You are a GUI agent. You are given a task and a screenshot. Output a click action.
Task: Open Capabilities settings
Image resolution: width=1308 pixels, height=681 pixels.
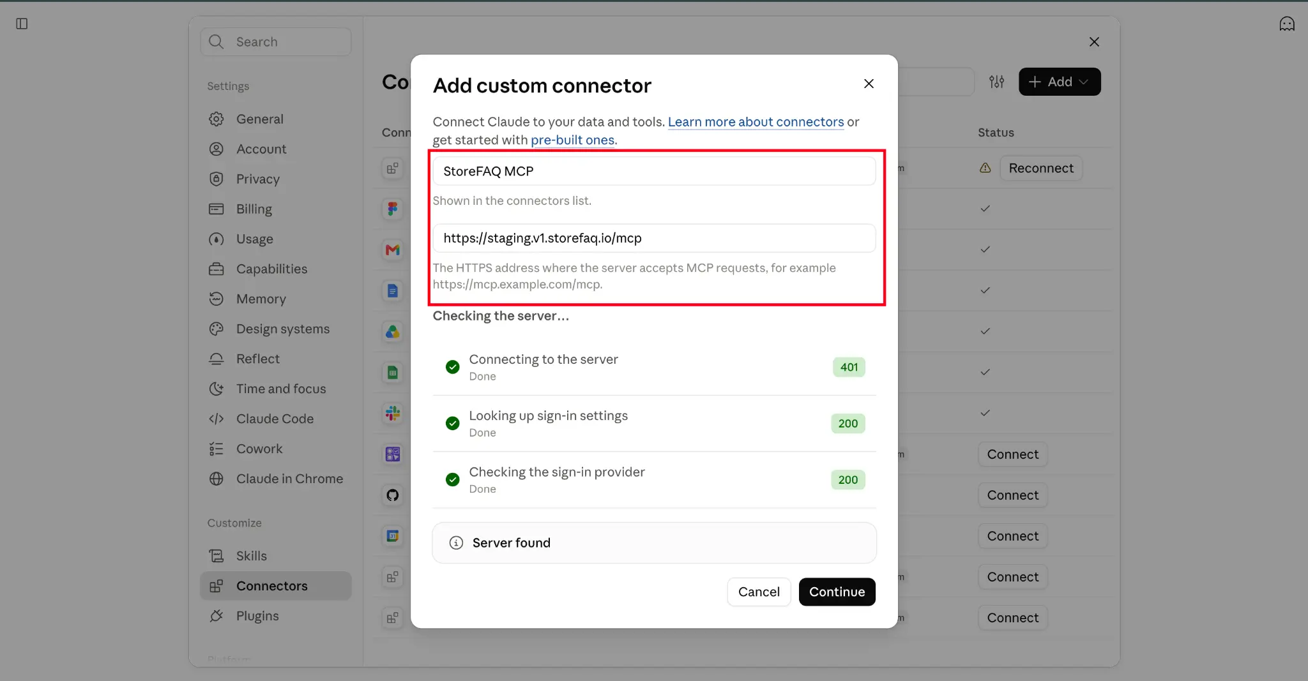[x=276, y=269]
